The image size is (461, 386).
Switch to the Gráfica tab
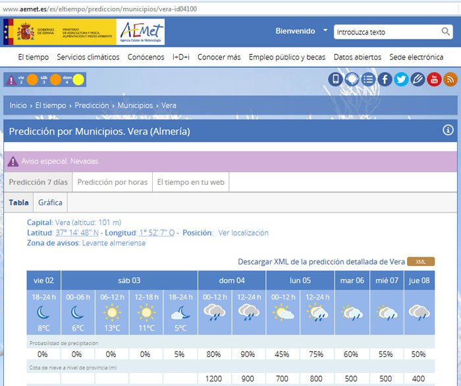click(51, 203)
